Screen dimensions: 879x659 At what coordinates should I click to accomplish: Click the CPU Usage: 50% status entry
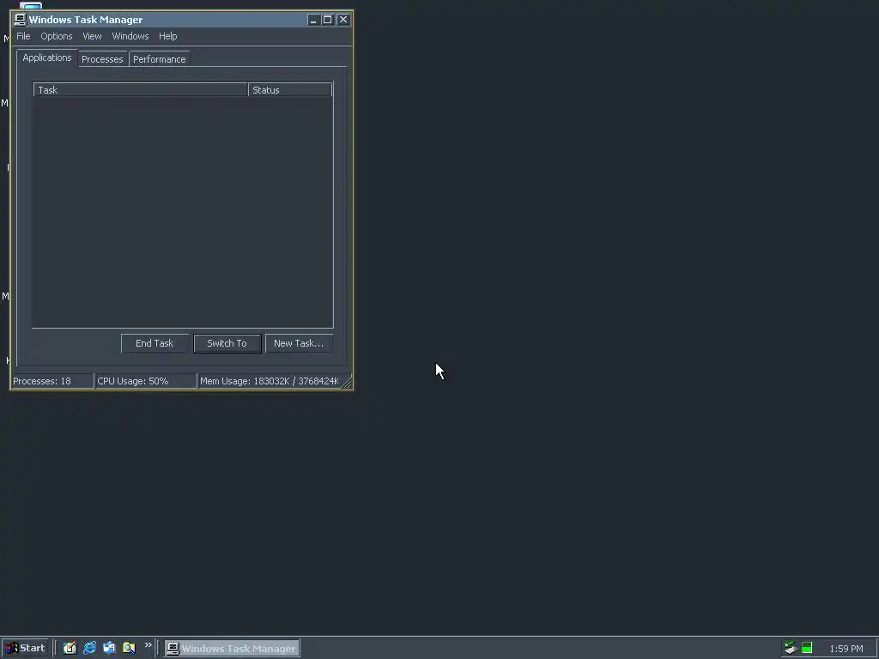(x=146, y=381)
